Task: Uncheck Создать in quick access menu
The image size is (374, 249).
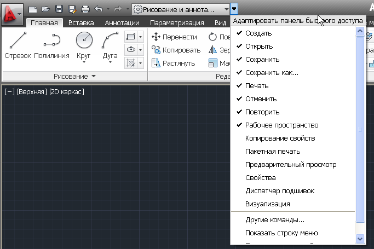Action: click(x=293, y=33)
